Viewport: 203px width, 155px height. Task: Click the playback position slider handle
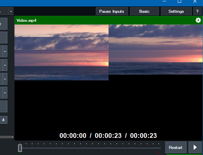point(20,148)
